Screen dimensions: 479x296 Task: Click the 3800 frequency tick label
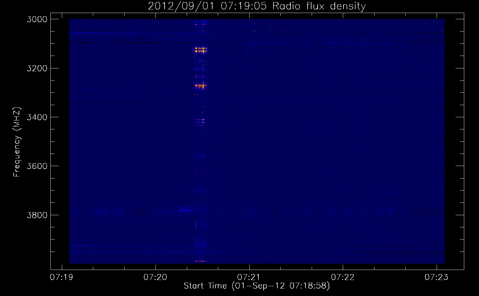point(37,215)
